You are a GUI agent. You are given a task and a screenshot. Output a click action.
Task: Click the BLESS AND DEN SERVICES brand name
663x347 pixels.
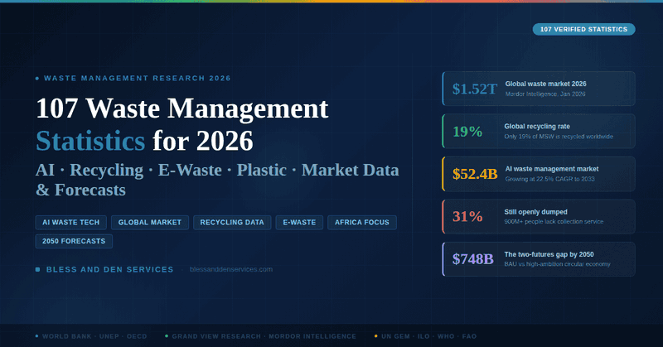tap(110, 269)
